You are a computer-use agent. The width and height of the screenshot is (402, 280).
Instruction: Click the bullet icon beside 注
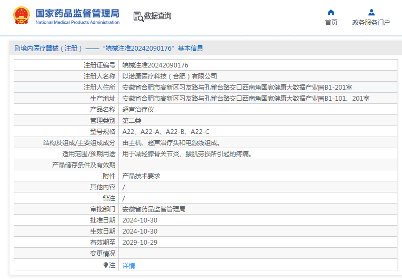[x=106, y=265]
